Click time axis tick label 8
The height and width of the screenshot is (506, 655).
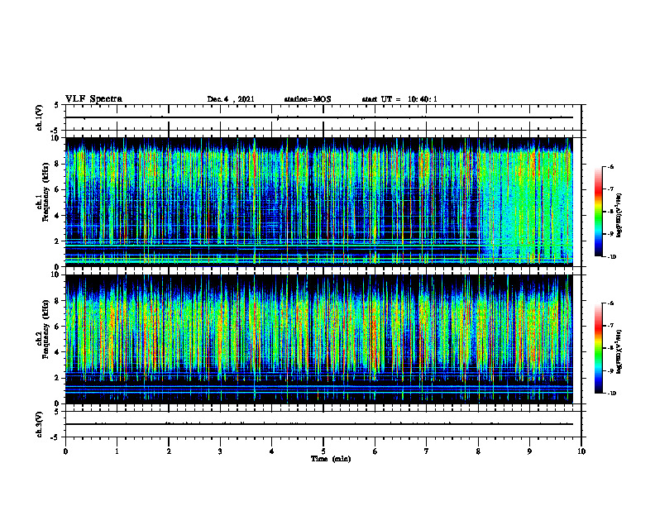coord(478,451)
